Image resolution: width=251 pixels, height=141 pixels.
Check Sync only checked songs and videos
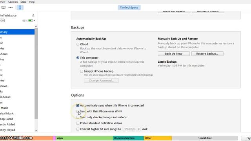pyautogui.click(x=78, y=117)
